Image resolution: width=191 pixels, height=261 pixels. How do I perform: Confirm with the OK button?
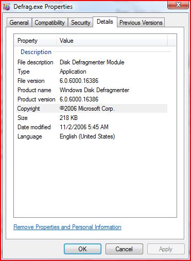[x=82, y=249]
